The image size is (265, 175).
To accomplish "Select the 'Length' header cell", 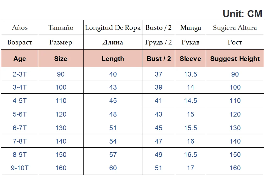I will 113,59.
